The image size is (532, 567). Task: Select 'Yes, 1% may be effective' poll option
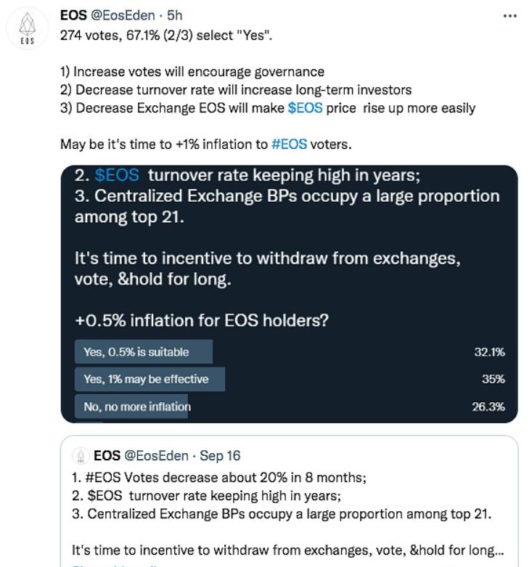pyautogui.click(x=146, y=379)
